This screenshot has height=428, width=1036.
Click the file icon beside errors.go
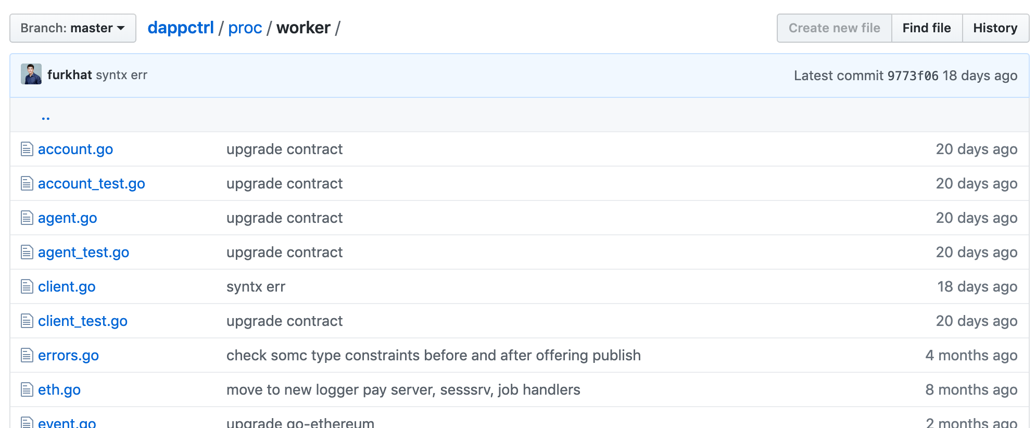pos(27,356)
